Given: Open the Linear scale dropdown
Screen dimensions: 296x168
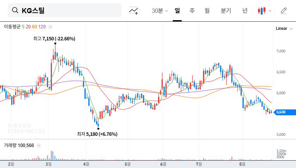Looking at the screenshot, I should [284, 29].
